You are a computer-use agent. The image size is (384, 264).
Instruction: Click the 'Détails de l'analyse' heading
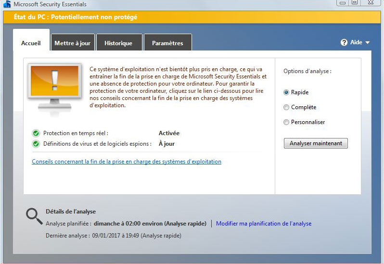tap(71, 212)
